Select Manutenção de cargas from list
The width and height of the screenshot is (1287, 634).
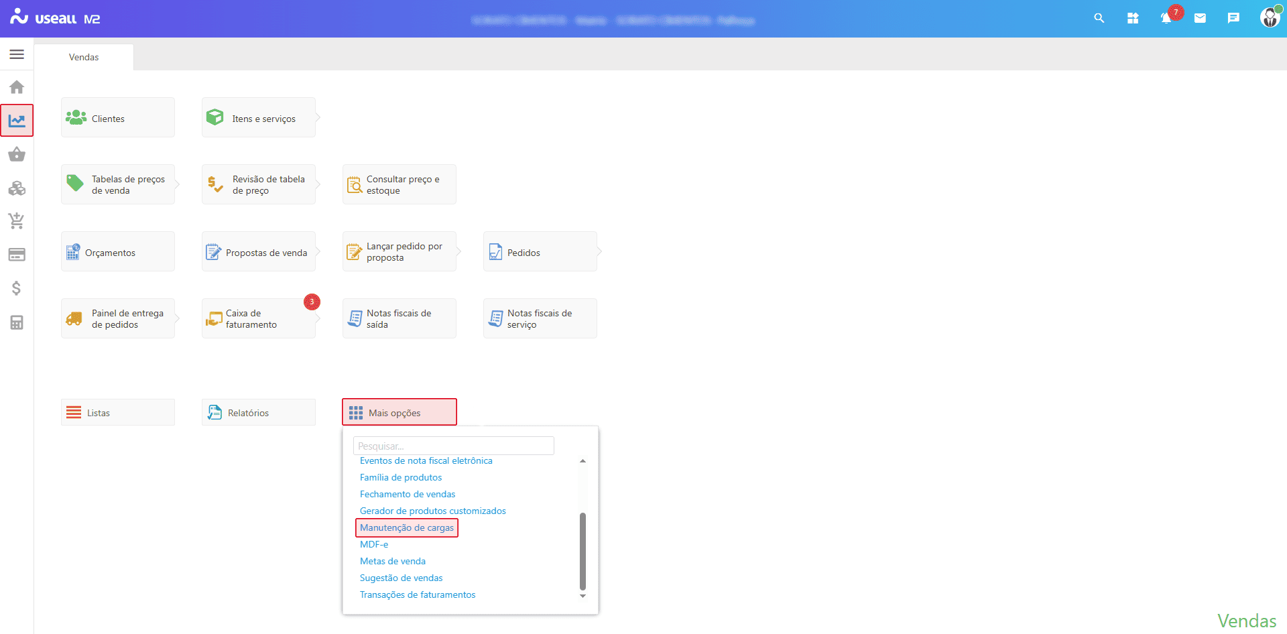(x=407, y=528)
